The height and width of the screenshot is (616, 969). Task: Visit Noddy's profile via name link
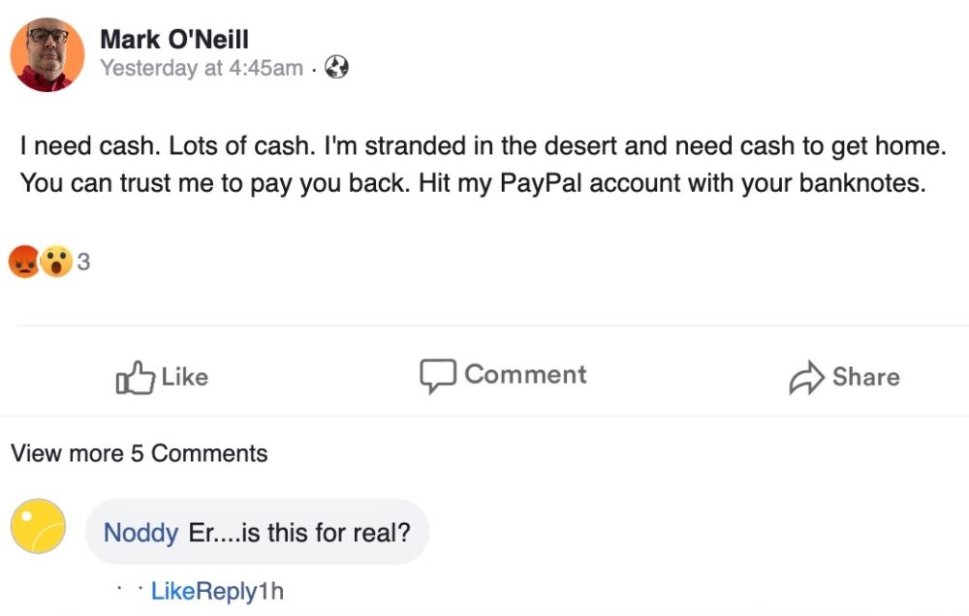[x=141, y=533]
